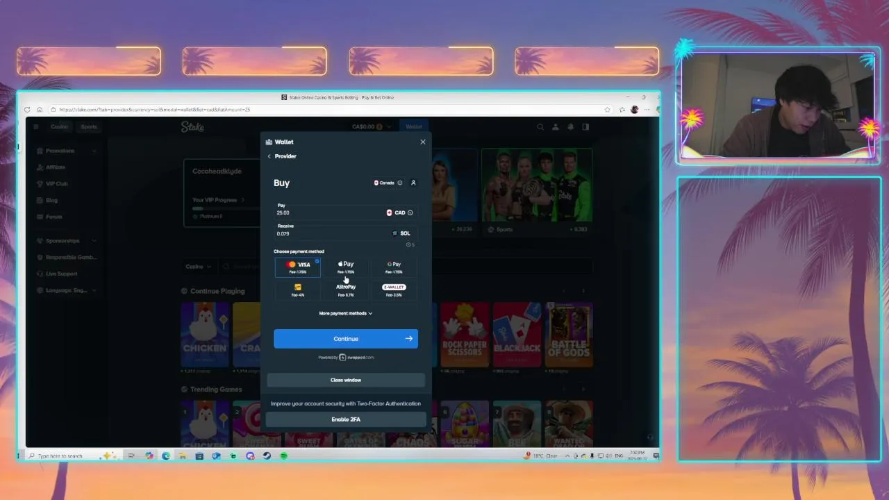
Task: Click the Stake logo
Action: point(192,127)
